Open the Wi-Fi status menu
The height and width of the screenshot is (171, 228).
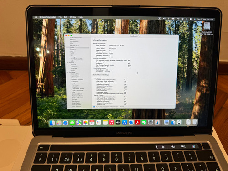178,19
